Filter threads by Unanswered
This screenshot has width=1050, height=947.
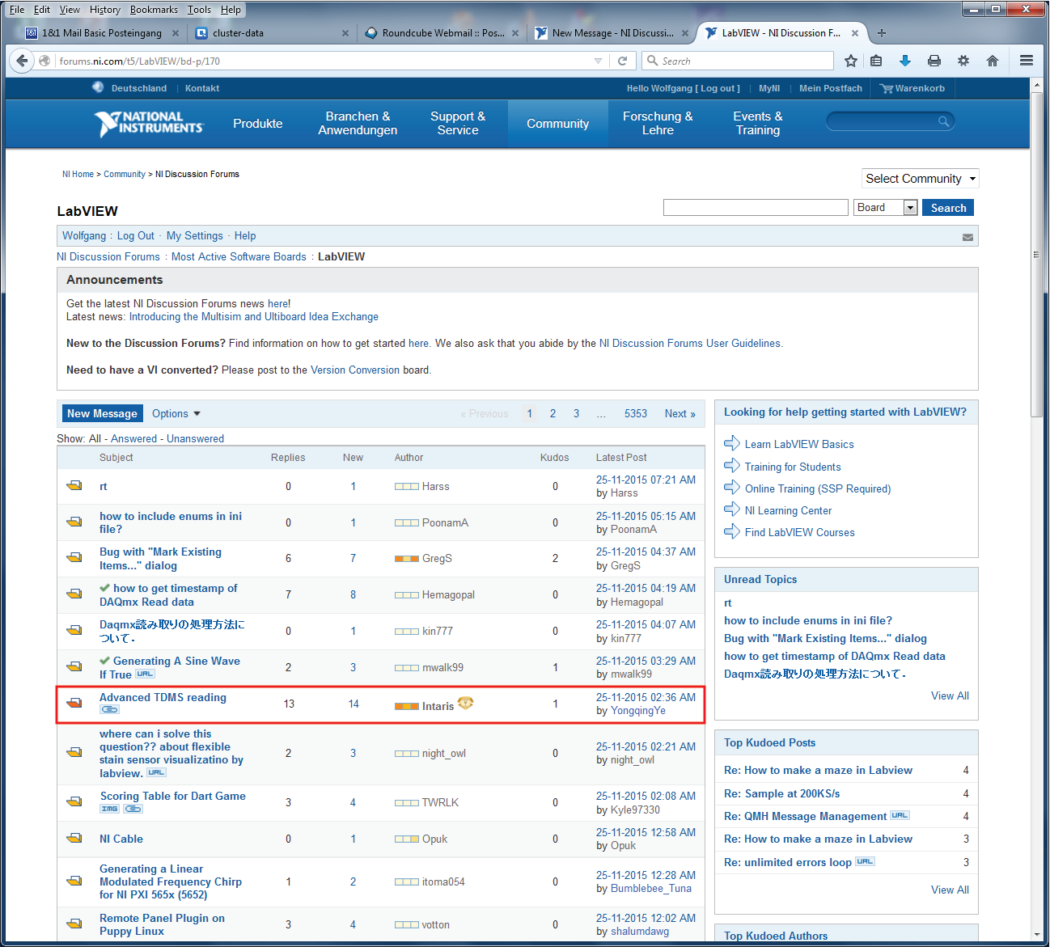(195, 438)
